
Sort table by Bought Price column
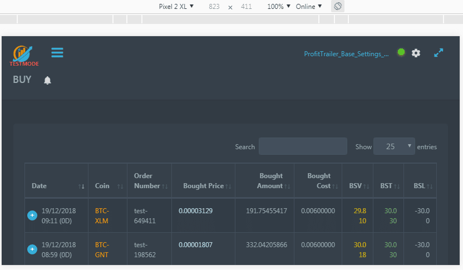pos(203,186)
